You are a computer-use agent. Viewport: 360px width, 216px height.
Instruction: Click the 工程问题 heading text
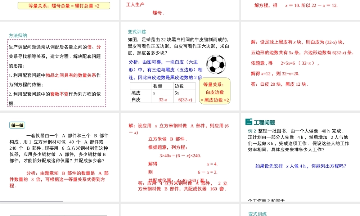click(x=264, y=122)
